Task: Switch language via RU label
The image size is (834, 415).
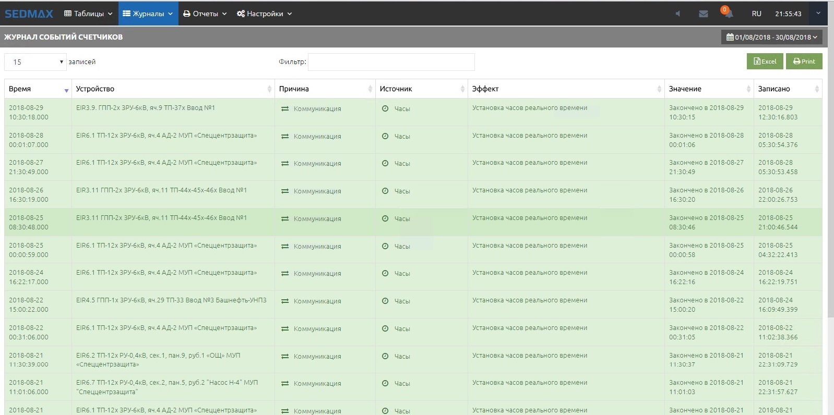Action: [756, 14]
